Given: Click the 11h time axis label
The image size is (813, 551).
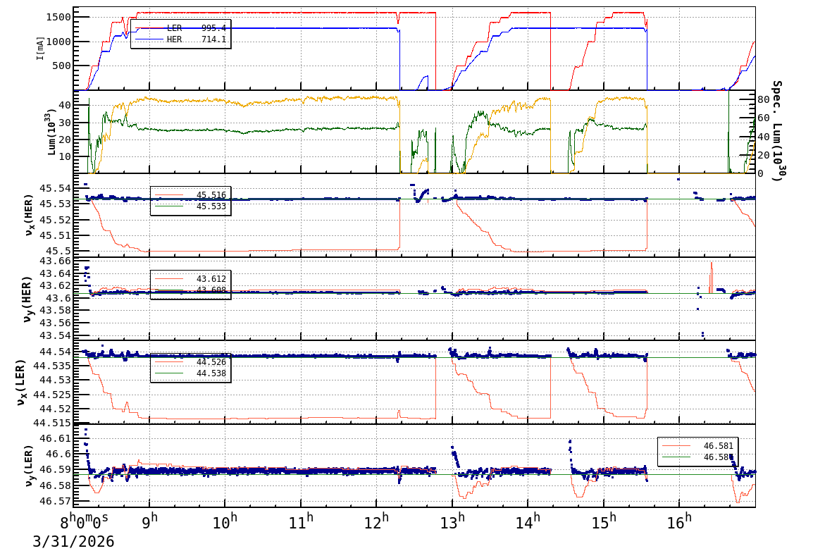Looking at the screenshot, I should 301,521.
